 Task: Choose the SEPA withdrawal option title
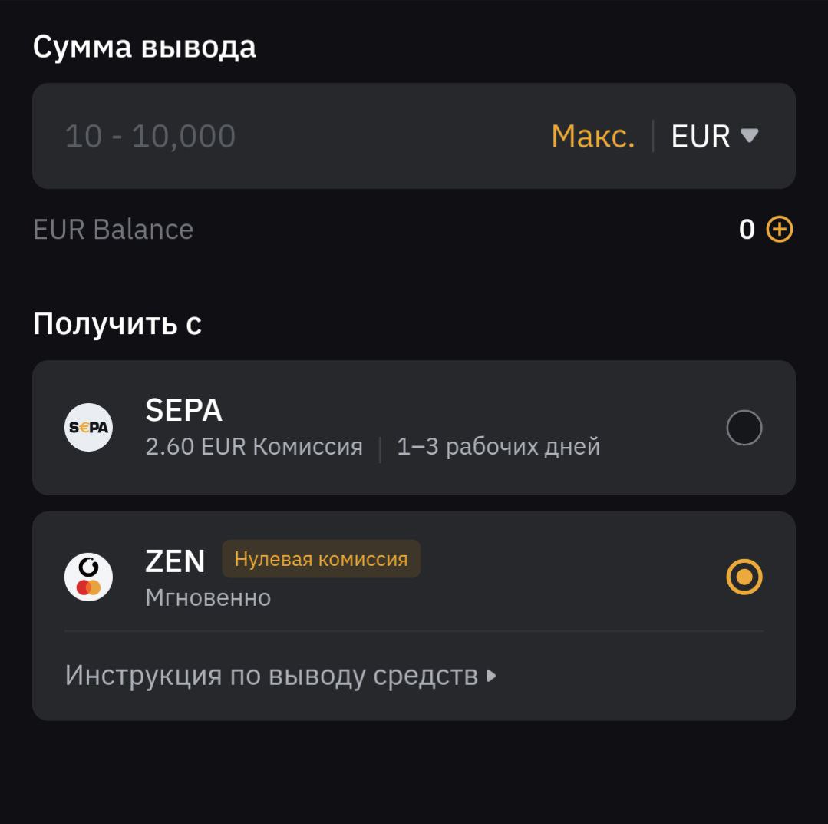point(183,410)
